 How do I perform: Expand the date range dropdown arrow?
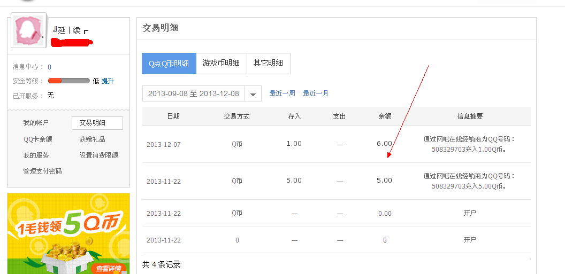click(x=253, y=94)
